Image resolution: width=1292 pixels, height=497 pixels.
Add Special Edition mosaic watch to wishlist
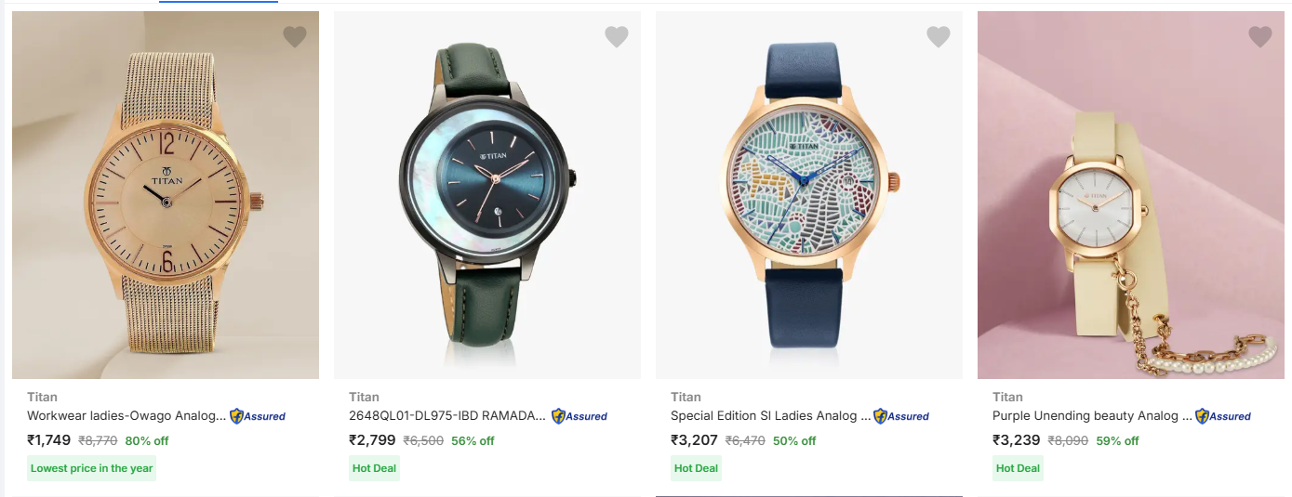click(939, 37)
